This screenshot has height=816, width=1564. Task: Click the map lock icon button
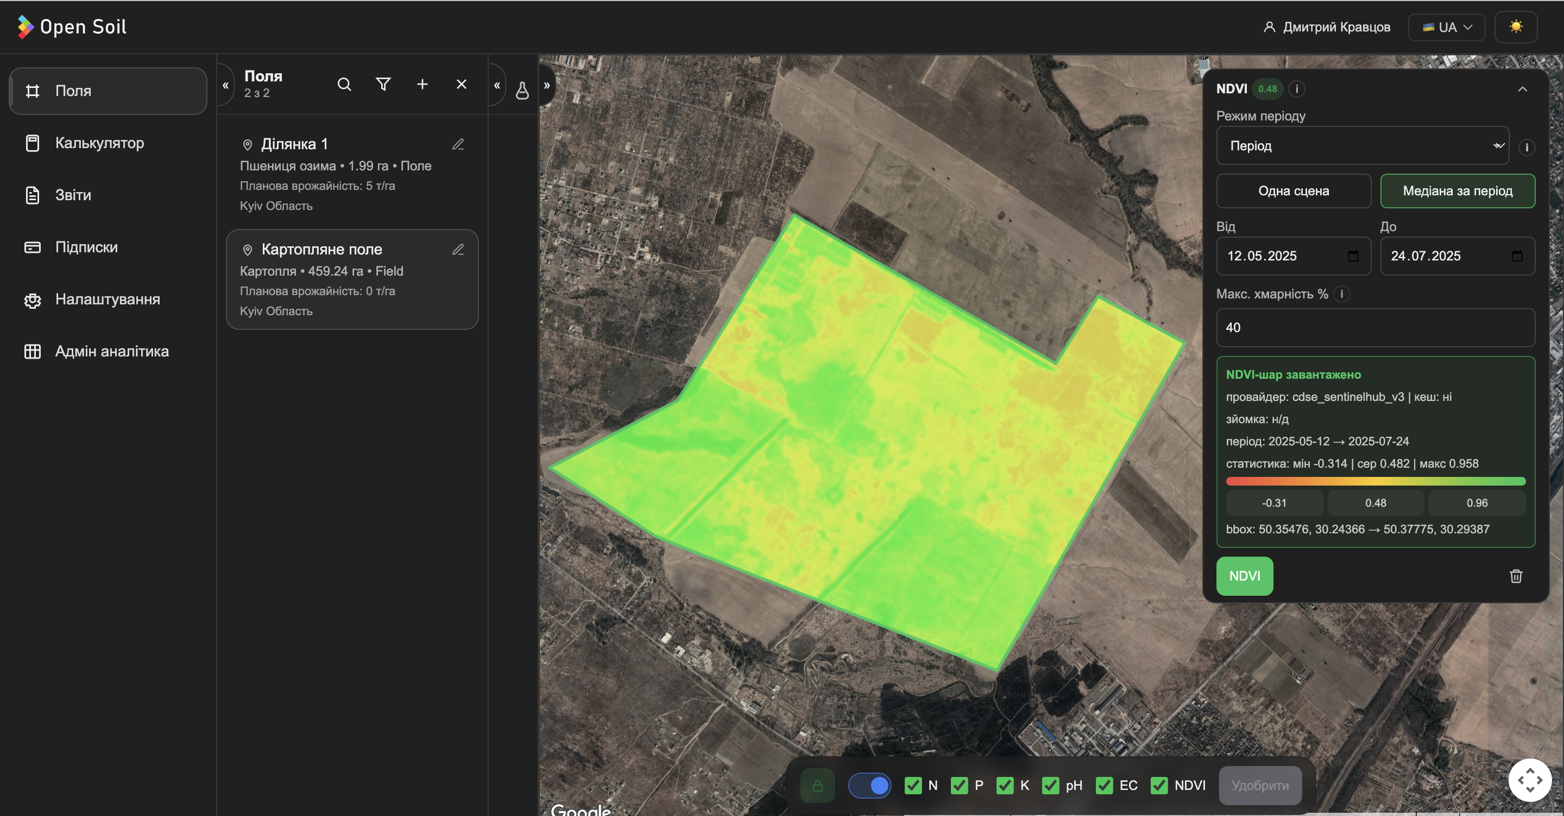click(818, 786)
